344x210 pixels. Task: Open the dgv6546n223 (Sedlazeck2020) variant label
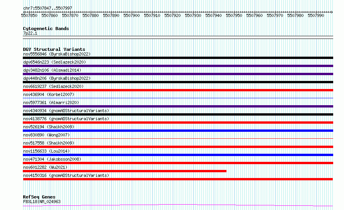(x=54, y=62)
